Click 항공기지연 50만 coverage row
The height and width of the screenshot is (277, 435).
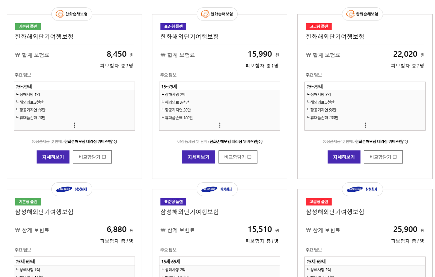click(322, 110)
